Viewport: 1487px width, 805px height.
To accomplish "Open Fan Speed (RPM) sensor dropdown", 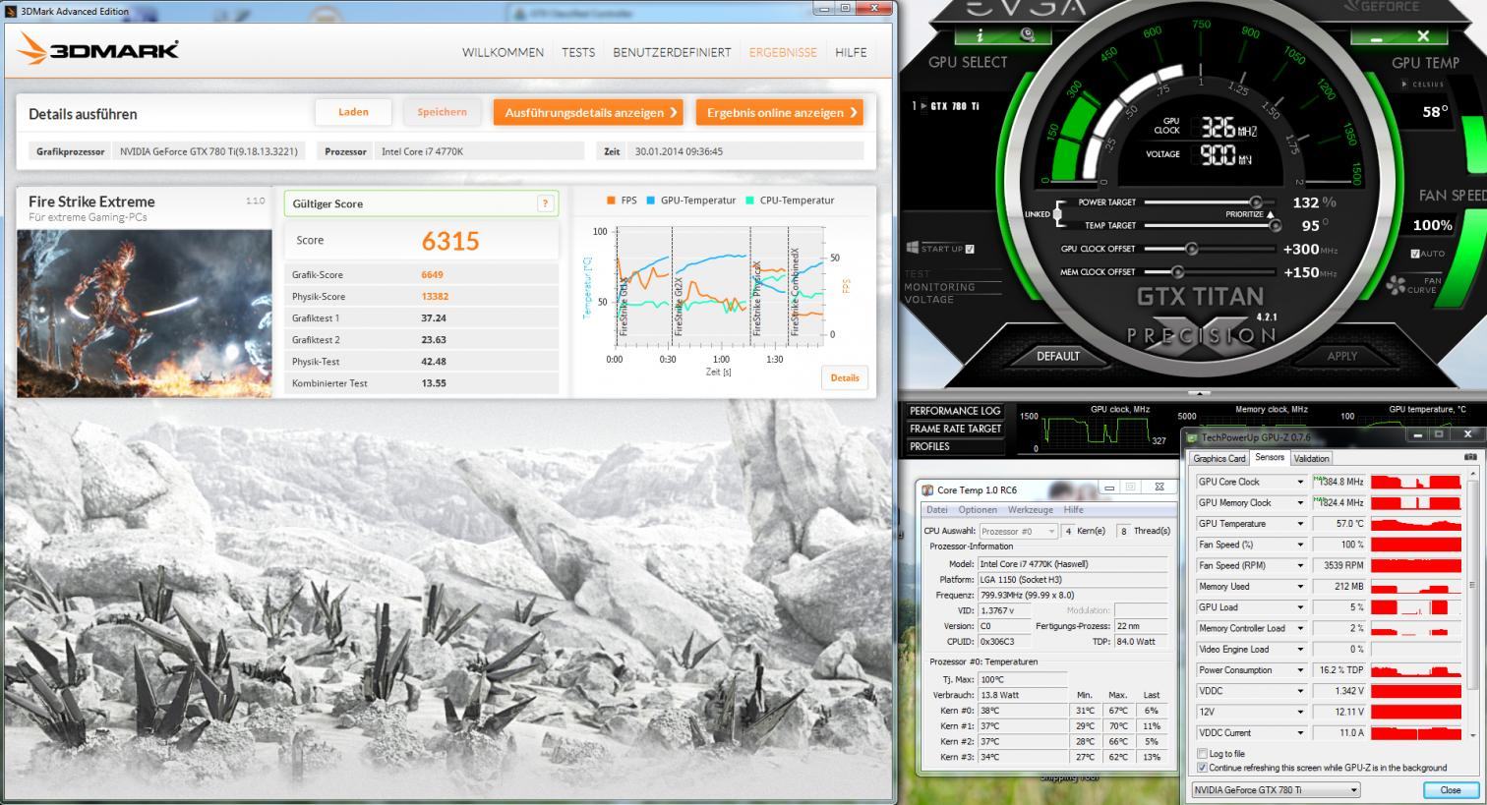I will (x=1300, y=565).
